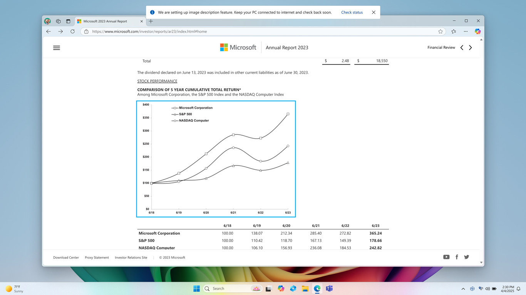Click inside the browser address bar

231,31
